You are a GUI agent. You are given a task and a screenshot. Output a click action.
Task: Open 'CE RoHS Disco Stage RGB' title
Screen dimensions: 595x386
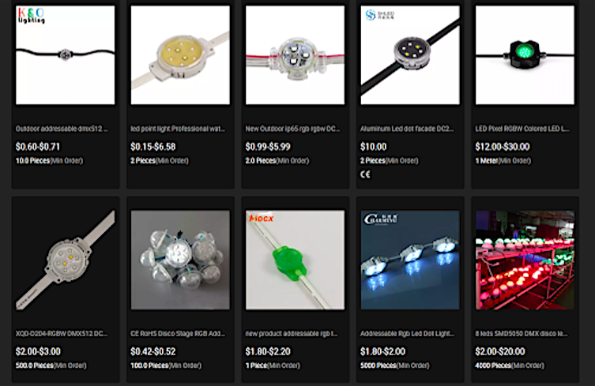pos(178,334)
